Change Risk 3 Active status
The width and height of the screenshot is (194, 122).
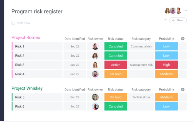116,65
